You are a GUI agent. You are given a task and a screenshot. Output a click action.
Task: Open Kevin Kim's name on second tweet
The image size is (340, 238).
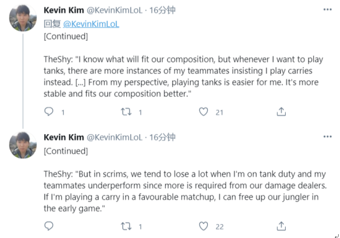64,137
